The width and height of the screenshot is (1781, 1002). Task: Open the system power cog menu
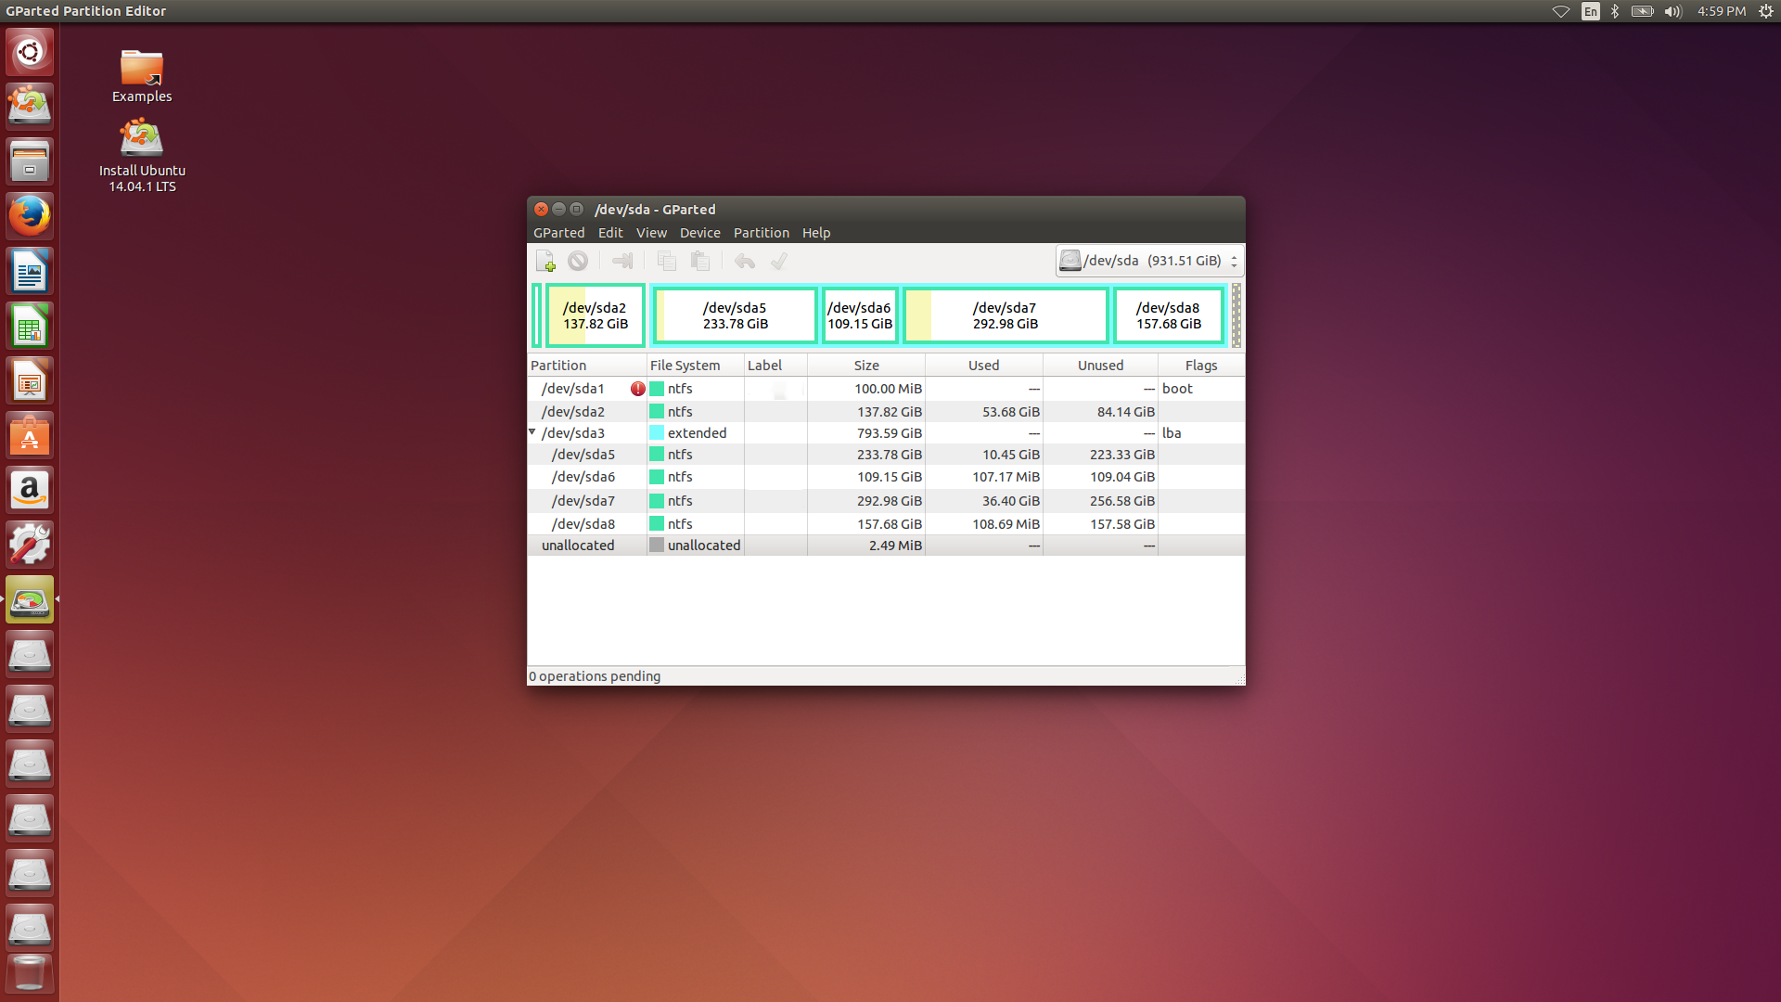[x=1766, y=11]
